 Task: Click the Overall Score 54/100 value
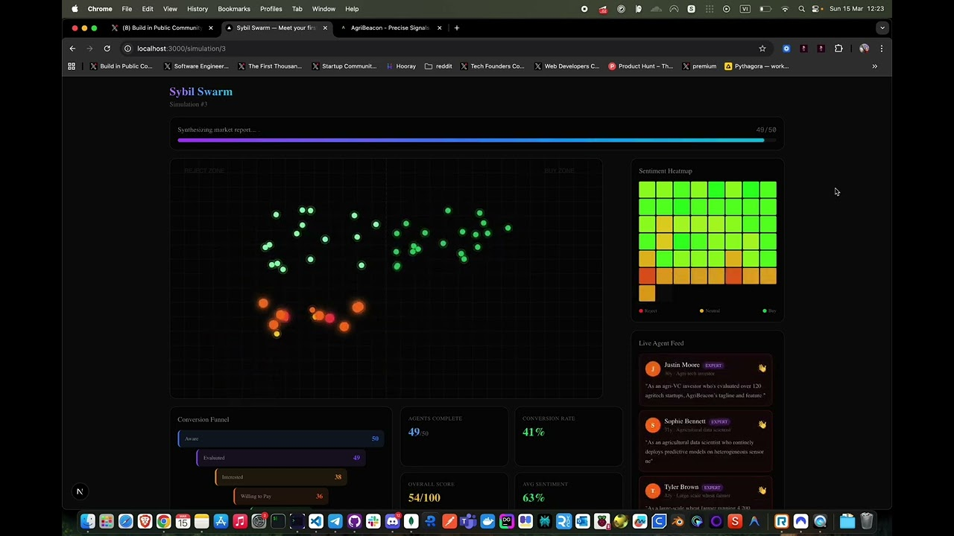pos(424,497)
